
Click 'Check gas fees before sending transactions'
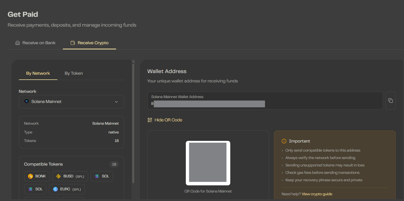[x=322, y=173]
